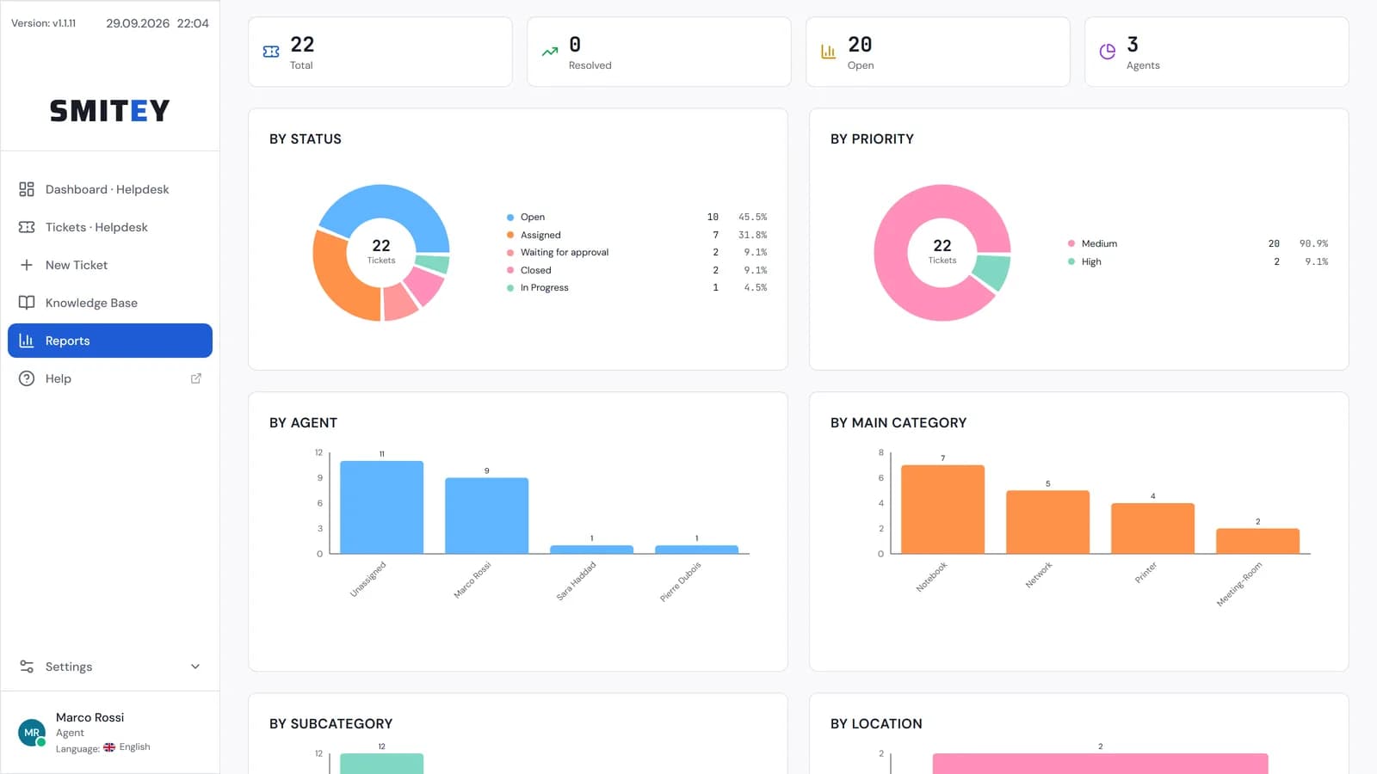The image size is (1377, 774).
Task: Click the Printer bar in category chart
Action: [1153, 528]
